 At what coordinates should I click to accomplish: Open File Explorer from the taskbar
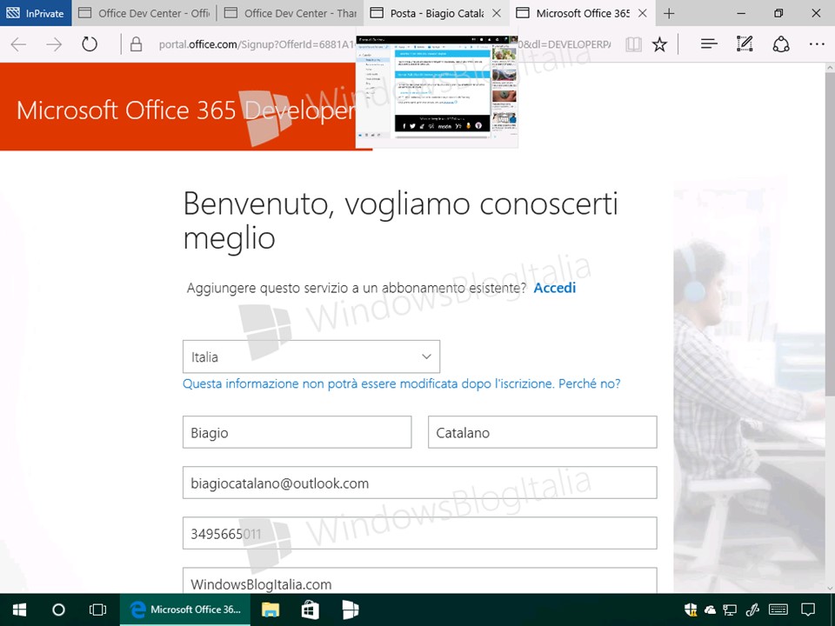(270, 609)
